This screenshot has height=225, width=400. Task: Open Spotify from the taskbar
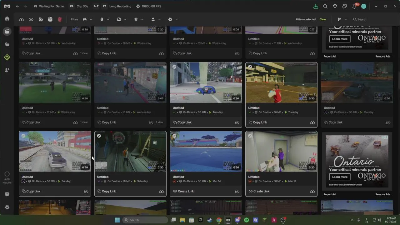click(246, 220)
